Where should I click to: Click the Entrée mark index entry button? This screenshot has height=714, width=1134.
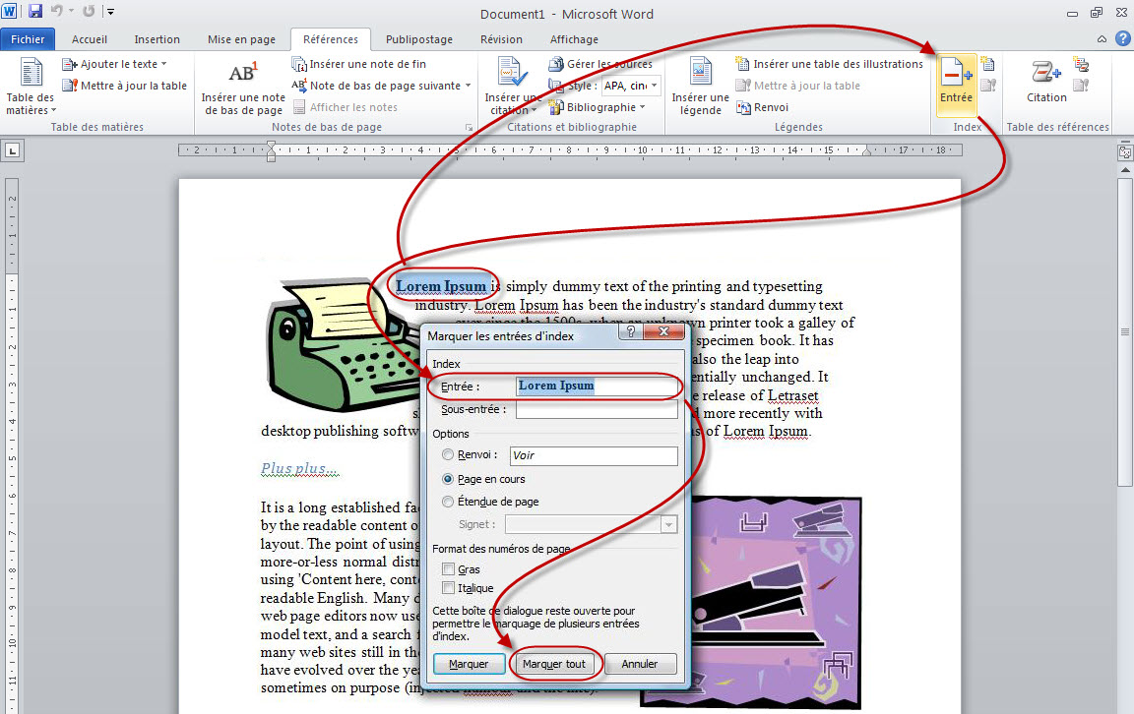point(956,86)
